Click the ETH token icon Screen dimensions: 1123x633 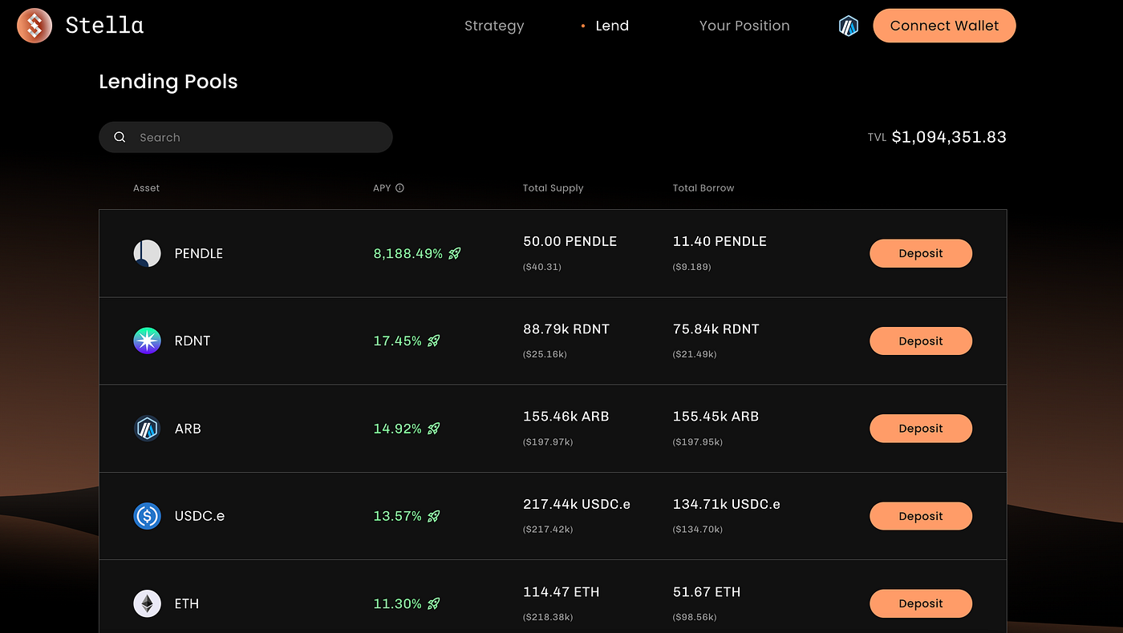click(147, 603)
